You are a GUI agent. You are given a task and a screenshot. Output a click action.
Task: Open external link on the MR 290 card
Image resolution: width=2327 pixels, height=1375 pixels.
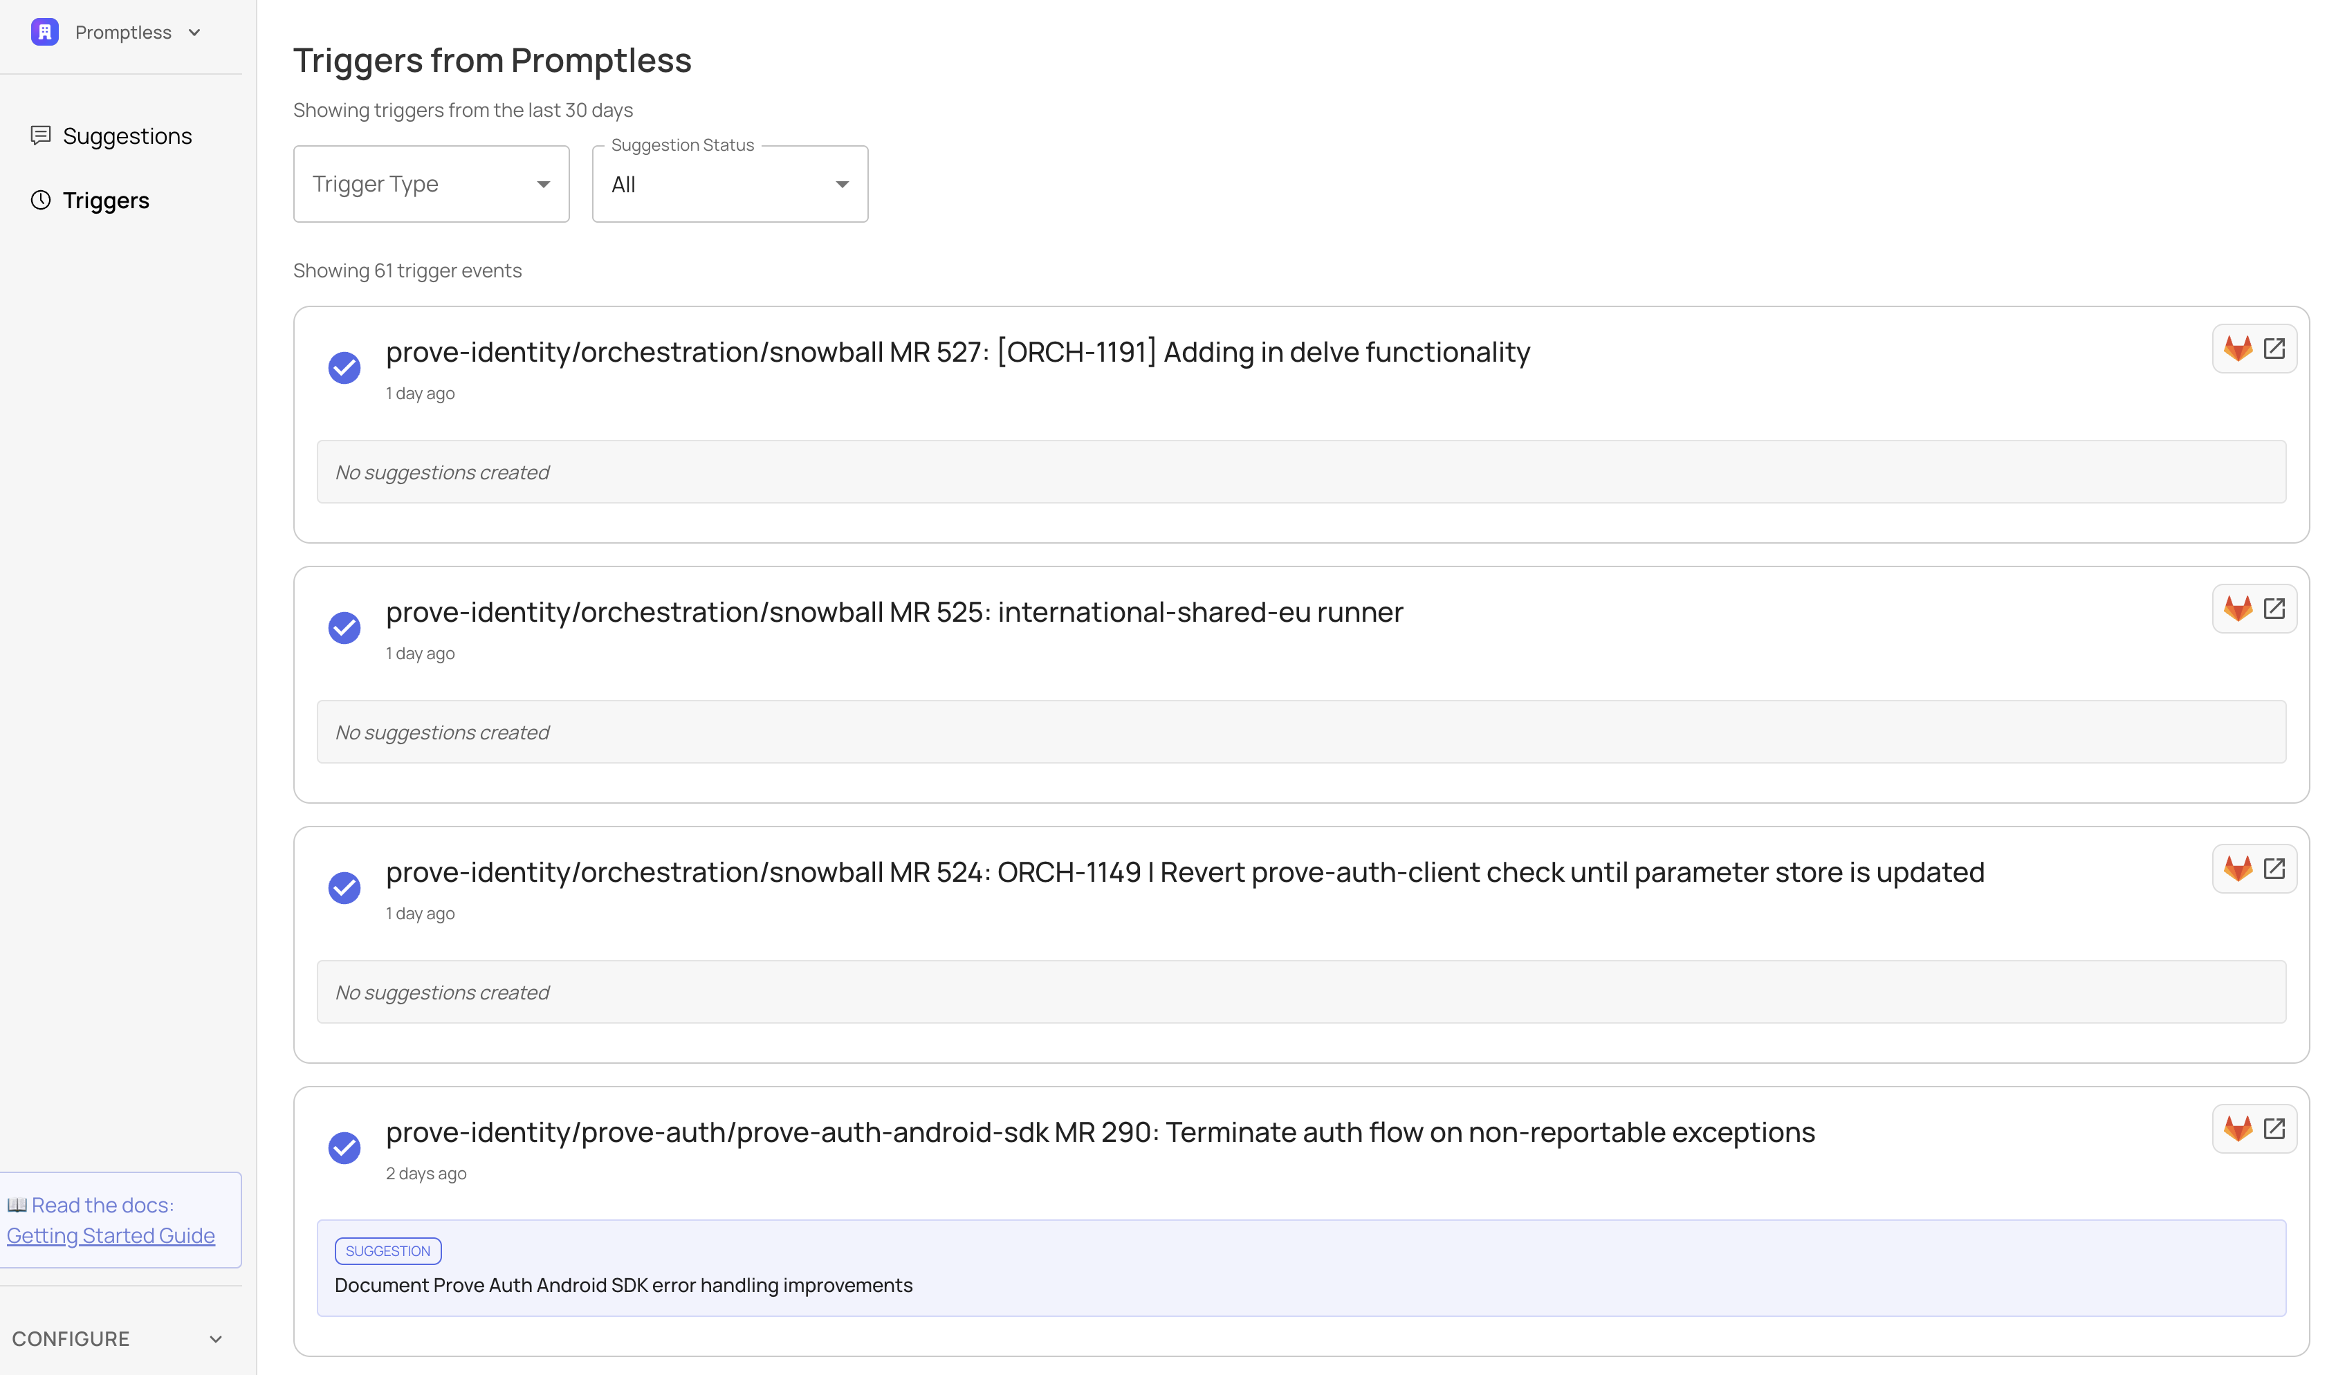tap(2275, 1129)
